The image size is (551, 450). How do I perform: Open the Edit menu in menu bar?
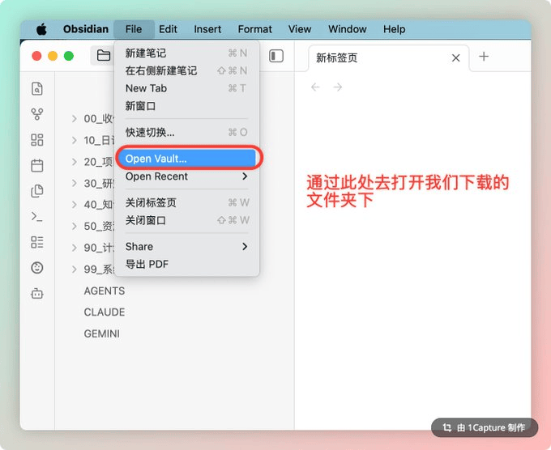tap(168, 29)
